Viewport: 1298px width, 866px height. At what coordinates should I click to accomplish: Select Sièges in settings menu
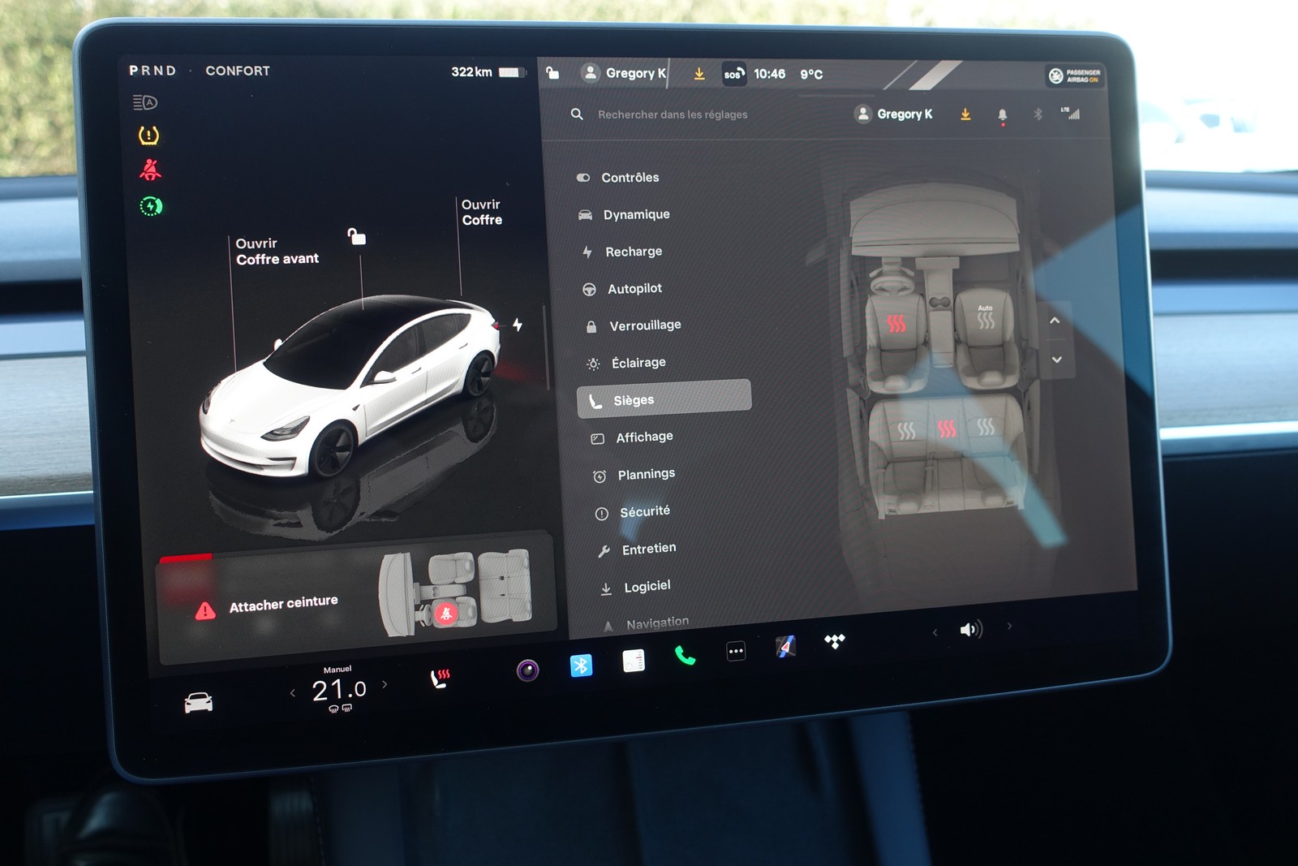pos(664,399)
